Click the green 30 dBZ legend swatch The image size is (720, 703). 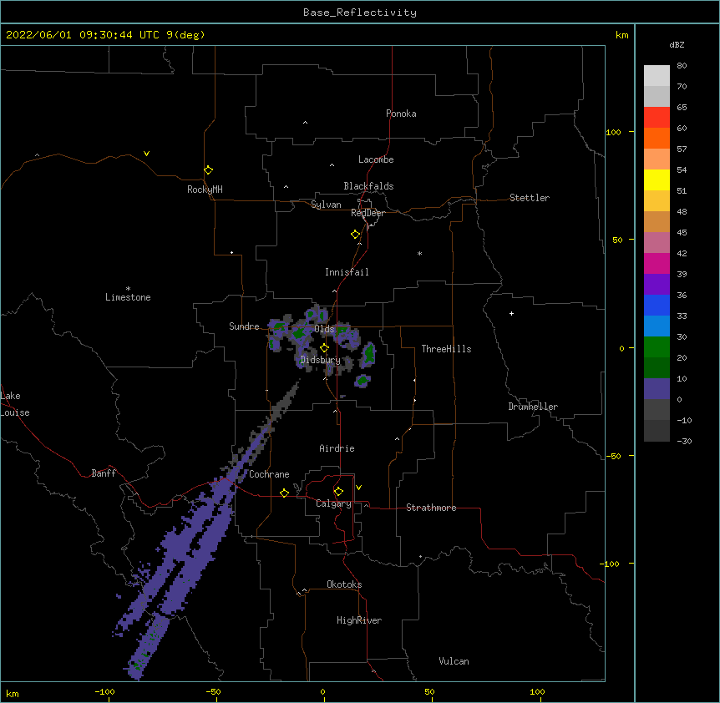click(x=657, y=347)
